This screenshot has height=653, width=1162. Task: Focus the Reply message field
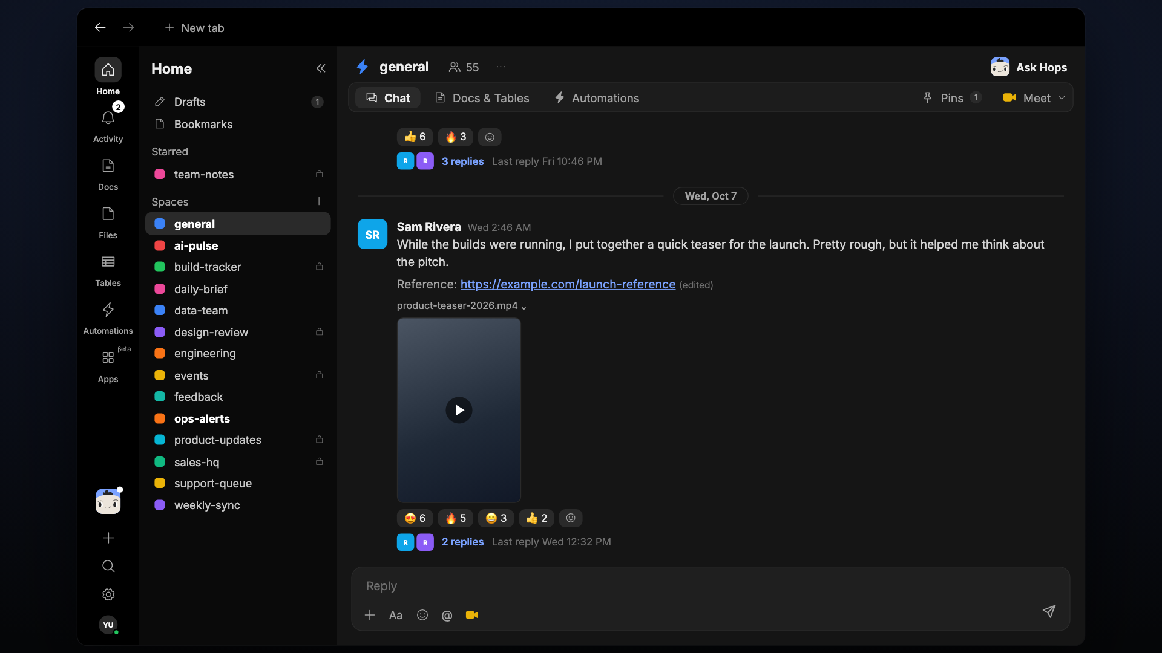point(711,586)
